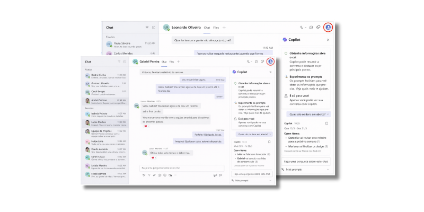424x212 pixels.
Task: Select Chat tab in Gabriel Pereira chat
Action: tap(164, 61)
